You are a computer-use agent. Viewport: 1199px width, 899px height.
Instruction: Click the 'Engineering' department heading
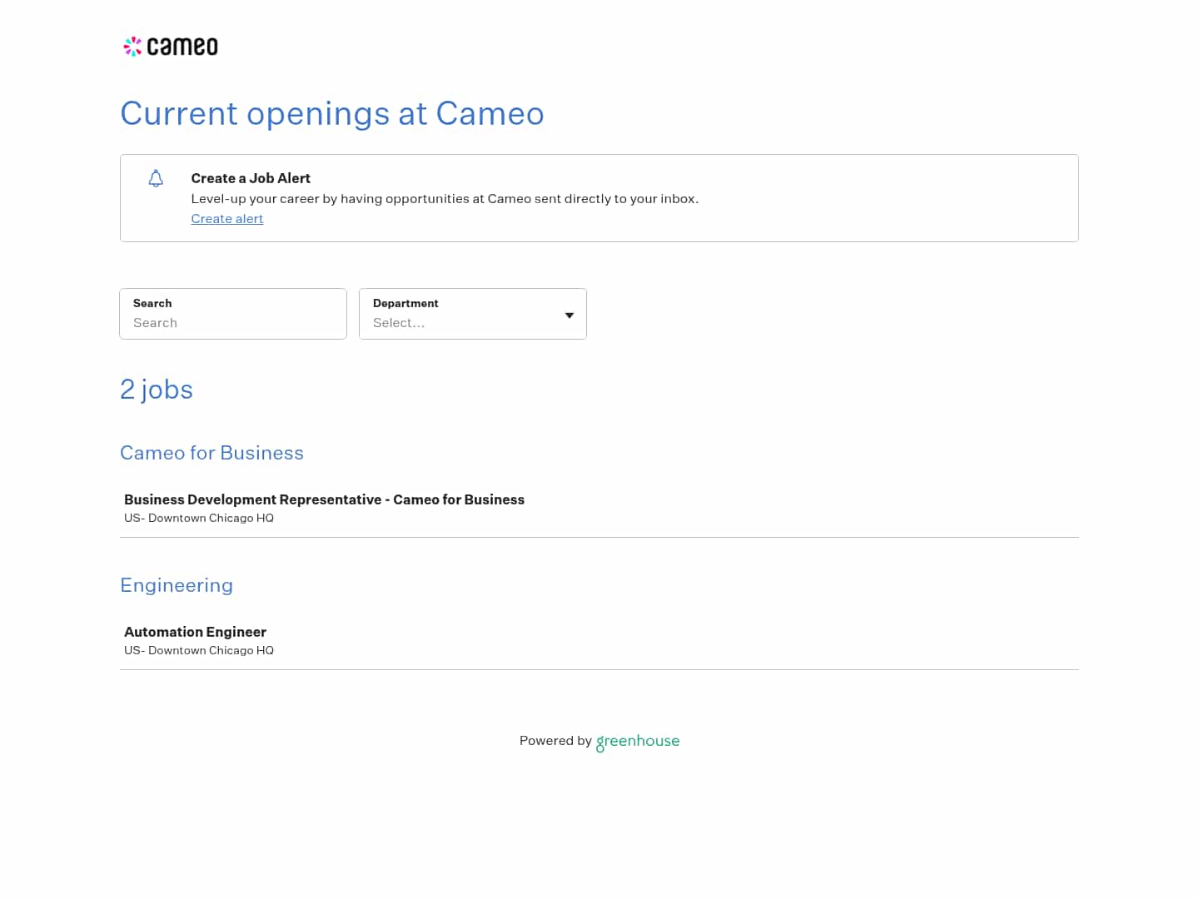(x=177, y=585)
